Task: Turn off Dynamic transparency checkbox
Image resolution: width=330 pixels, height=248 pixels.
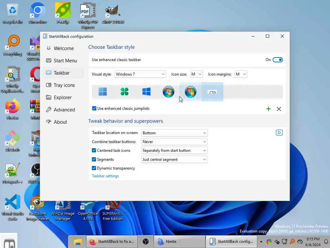Action: click(x=94, y=168)
